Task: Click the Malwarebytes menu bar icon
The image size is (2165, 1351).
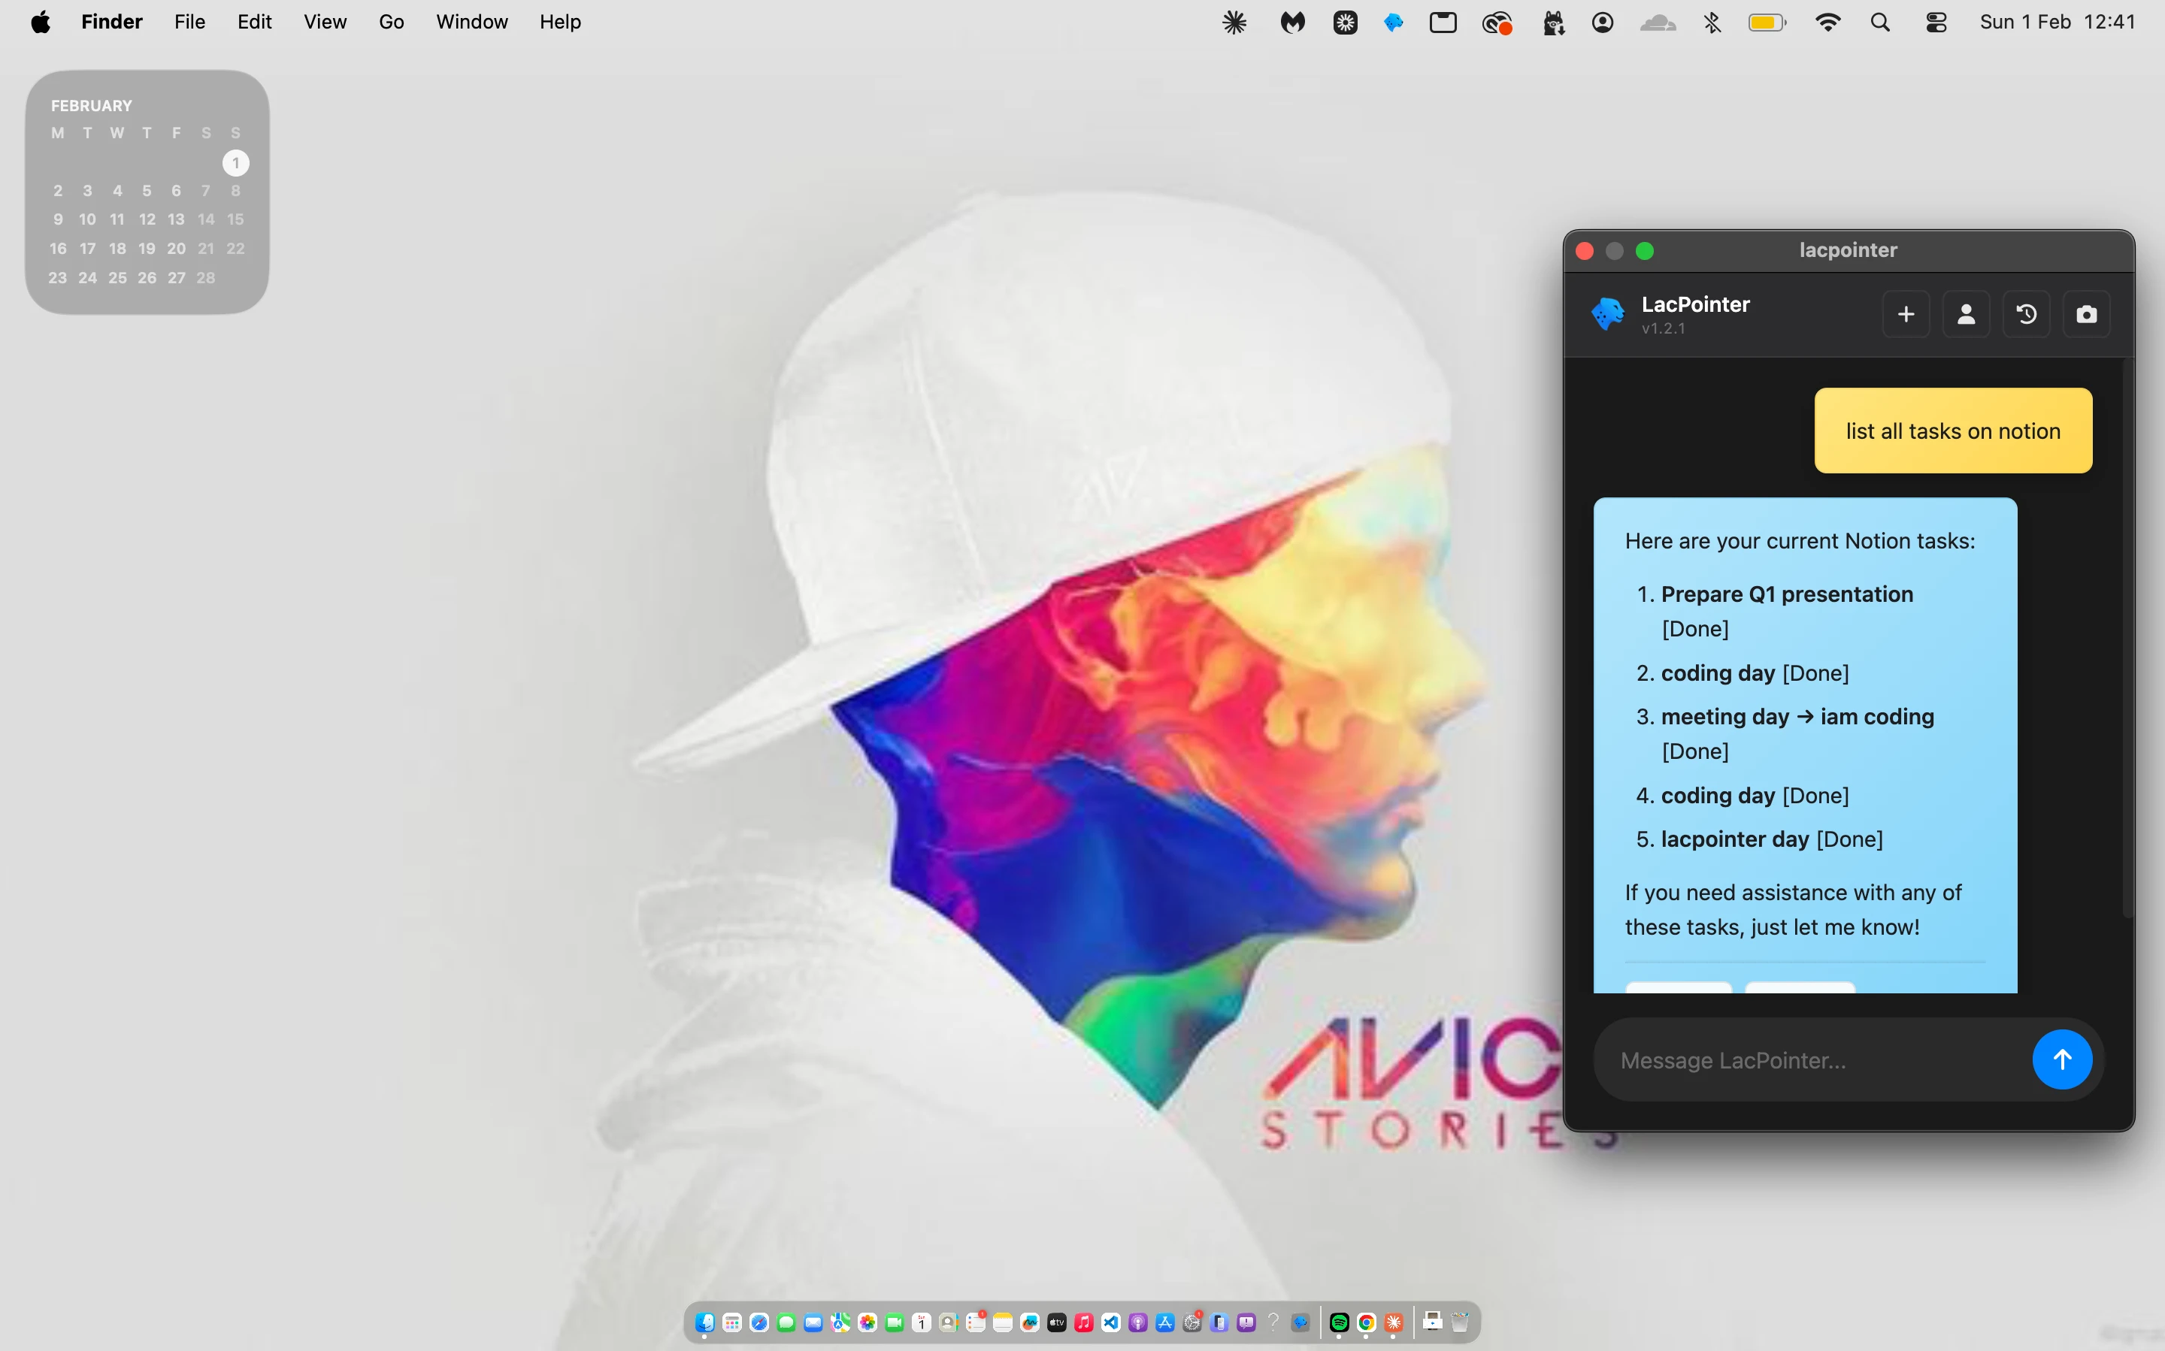Action: point(1291,23)
